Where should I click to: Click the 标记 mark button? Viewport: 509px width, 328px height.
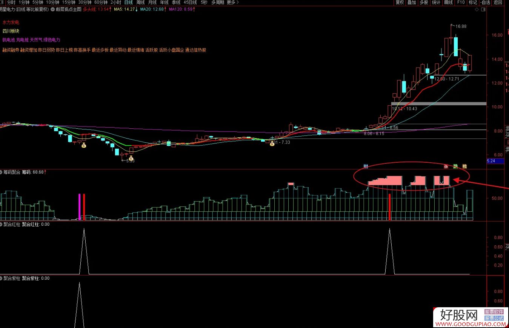pyautogui.click(x=473, y=2)
